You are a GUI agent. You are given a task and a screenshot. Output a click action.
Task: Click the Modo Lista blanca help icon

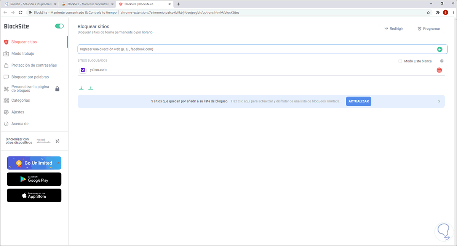(442, 61)
